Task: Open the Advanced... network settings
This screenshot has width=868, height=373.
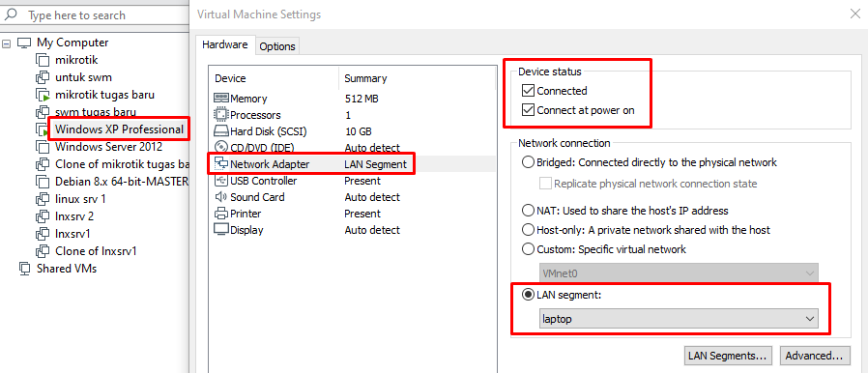Action: coord(815,356)
